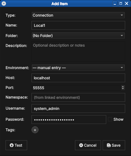The image size is (131, 156).
Task: Focus the Username field with system_admin
Action: click(x=78, y=108)
